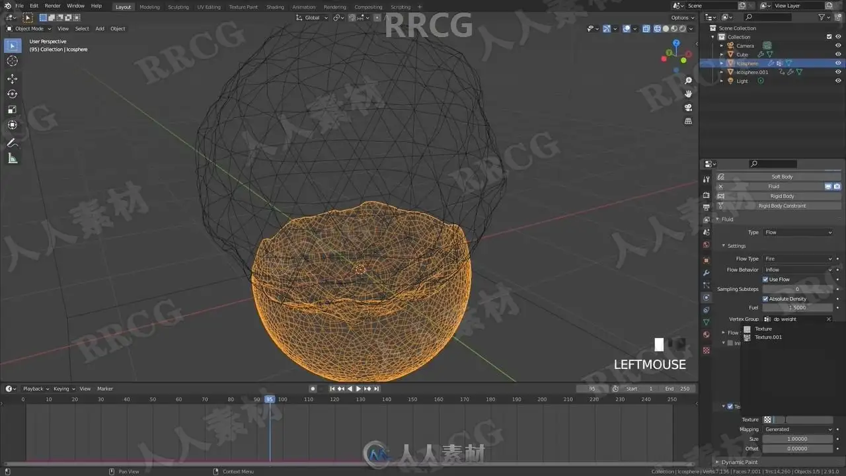The width and height of the screenshot is (846, 476).
Task: Activate the Transform tool
Action: pyautogui.click(x=13, y=125)
